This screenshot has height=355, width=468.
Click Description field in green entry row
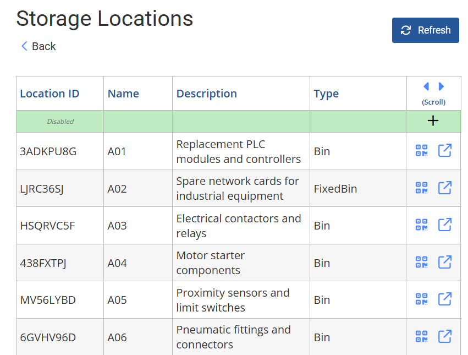click(x=241, y=122)
